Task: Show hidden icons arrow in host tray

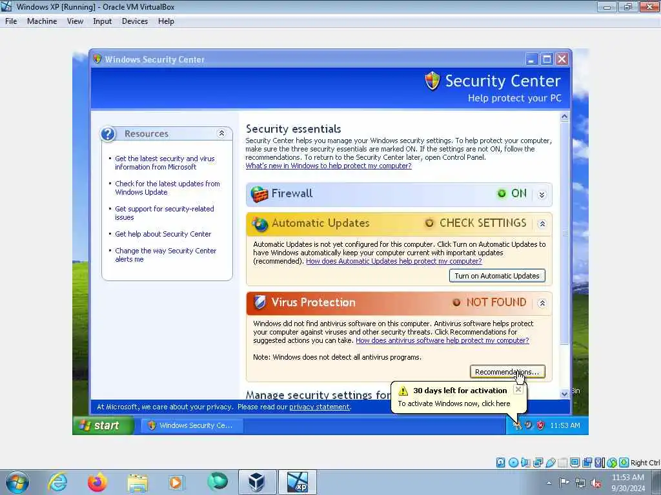Action: click(549, 483)
